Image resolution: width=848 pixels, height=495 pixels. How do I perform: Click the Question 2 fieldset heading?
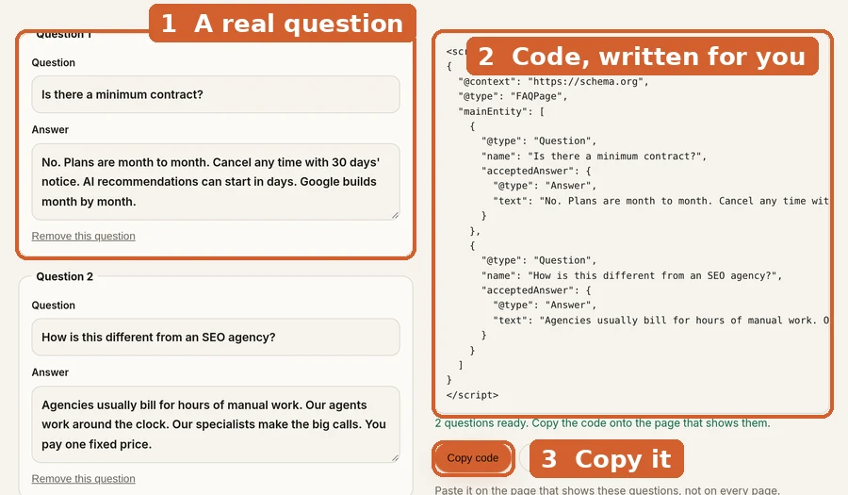click(x=64, y=276)
